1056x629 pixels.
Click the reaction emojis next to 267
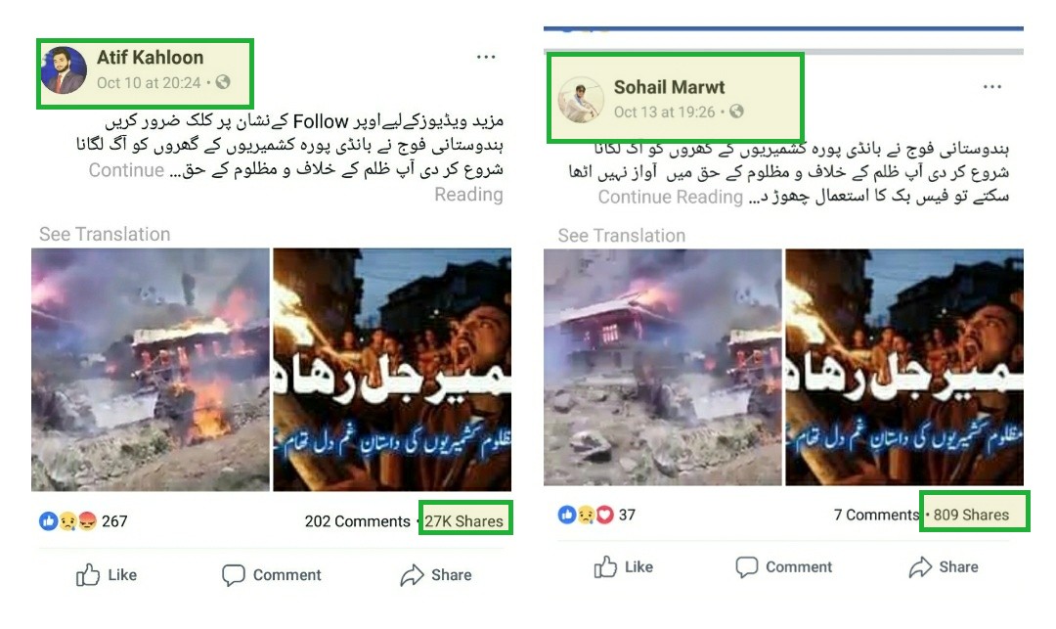(68, 520)
